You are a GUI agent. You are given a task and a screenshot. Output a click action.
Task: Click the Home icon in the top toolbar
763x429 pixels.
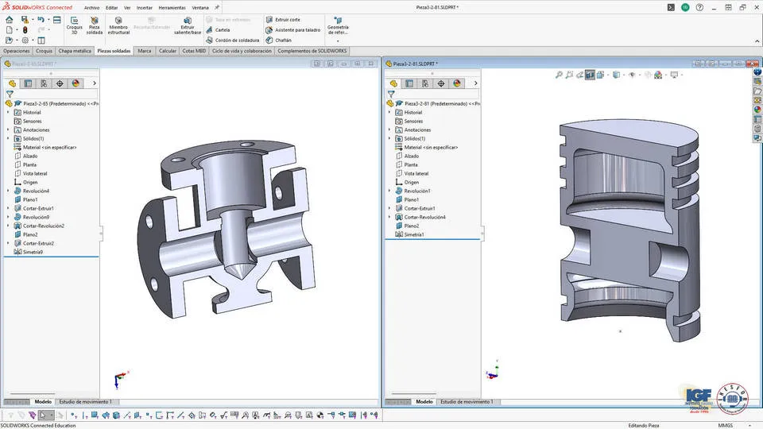tap(10, 20)
